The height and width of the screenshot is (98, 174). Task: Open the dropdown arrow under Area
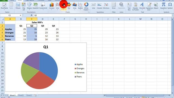[74, 10]
